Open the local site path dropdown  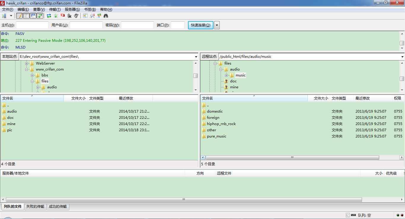[196, 57]
